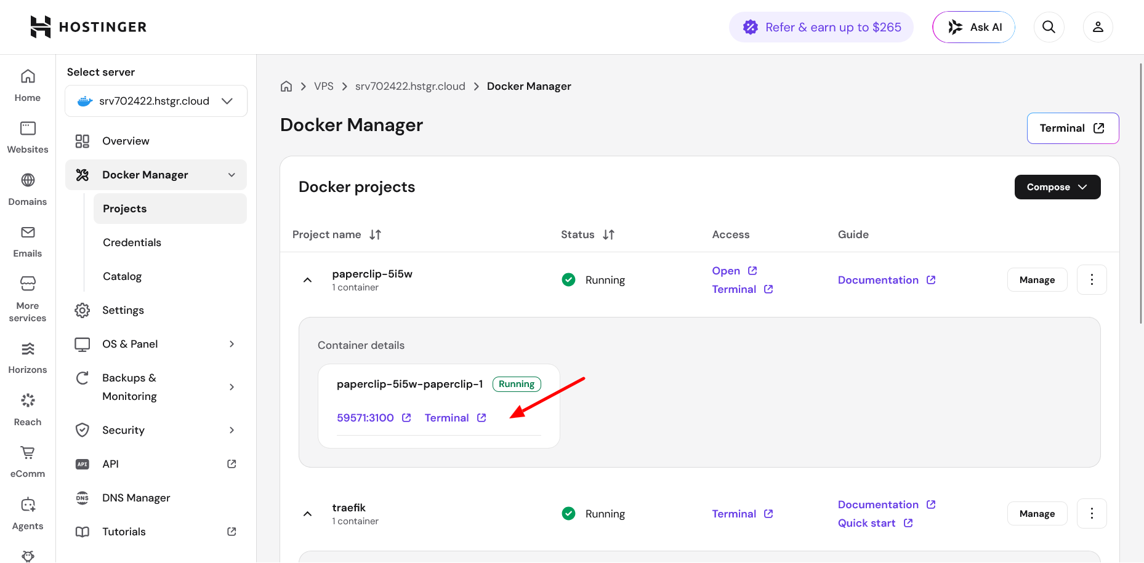Click the page vertical scrollbar
Image resolution: width=1144 pixels, height=563 pixels.
(1141, 193)
